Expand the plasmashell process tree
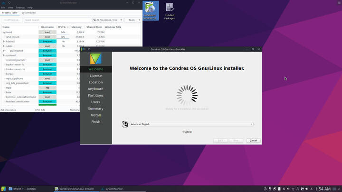342x192 pixels. [4, 51]
